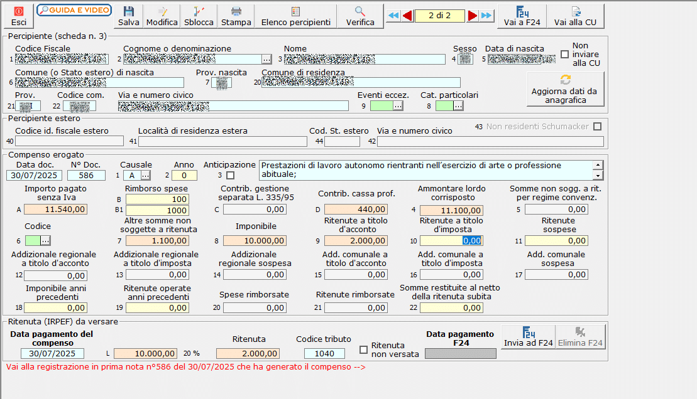Screen dimensions: 697x399
Task: Open Elenco percipienti list
Action: pyautogui.click(x=295, y=16)
